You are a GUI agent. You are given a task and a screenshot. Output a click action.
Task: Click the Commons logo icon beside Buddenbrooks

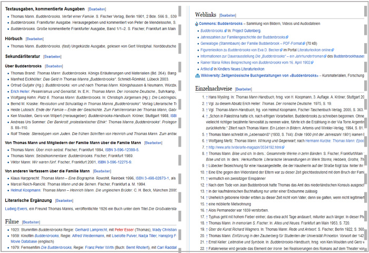[197, 24]
